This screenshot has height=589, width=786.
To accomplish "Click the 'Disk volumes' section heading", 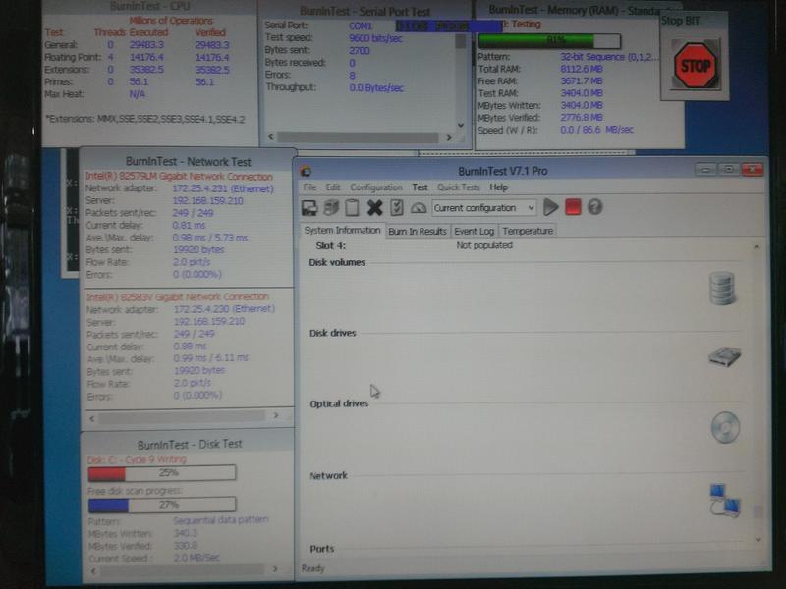I will [x=337, y=262].
